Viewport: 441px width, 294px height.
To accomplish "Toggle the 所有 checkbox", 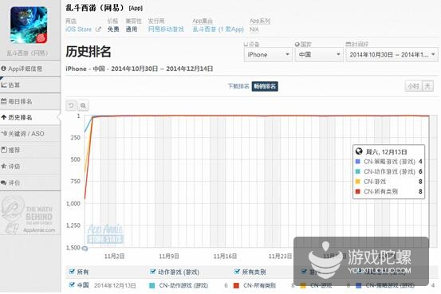I will pos(72,271).
